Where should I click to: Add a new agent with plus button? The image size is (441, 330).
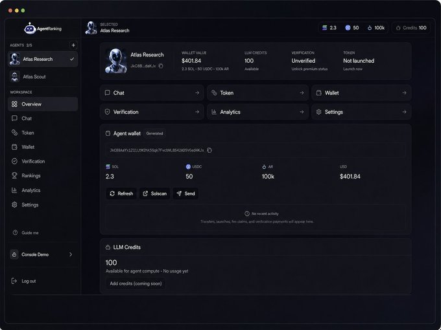[73, 45]
